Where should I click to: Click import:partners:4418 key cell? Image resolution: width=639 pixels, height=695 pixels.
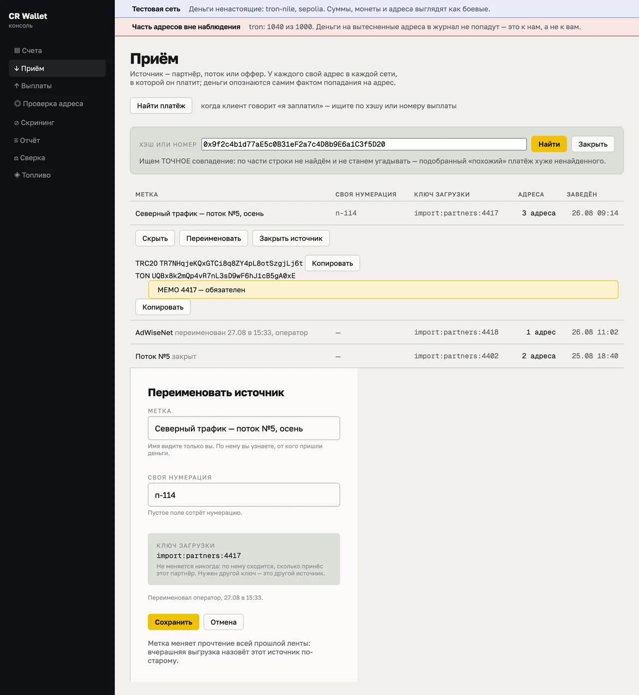[x=456, y=332]
